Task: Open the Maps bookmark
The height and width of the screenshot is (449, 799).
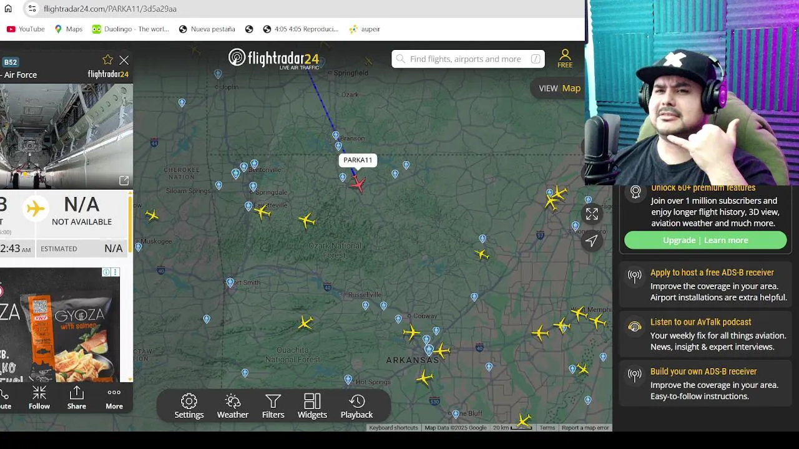Action: click(68, 29)
